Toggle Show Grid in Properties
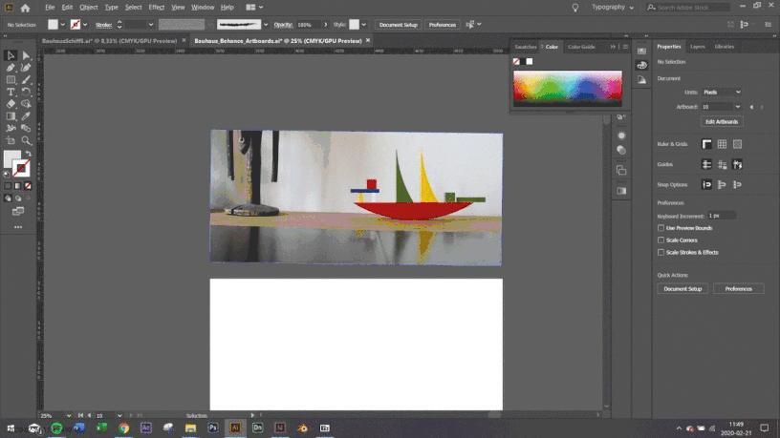The image size is (780, 438). (x=722, y=144)
